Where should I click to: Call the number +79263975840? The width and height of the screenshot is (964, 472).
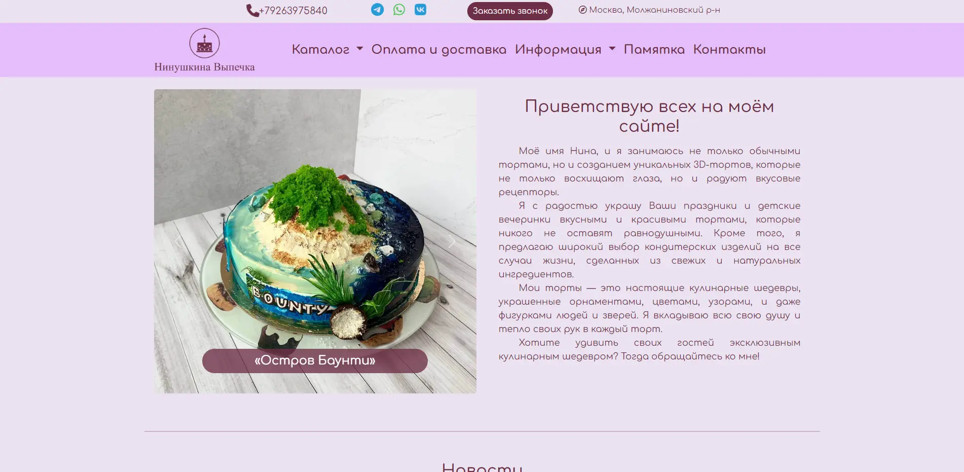pos(293,11)
